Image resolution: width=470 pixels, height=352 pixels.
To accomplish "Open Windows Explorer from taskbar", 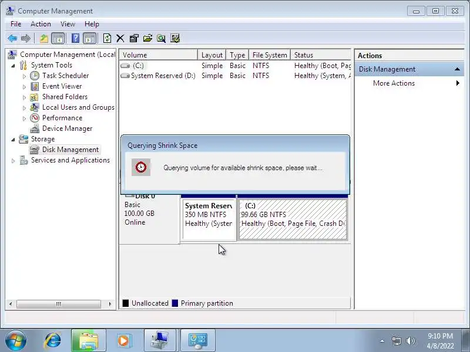I will click(x=89, y=340).
